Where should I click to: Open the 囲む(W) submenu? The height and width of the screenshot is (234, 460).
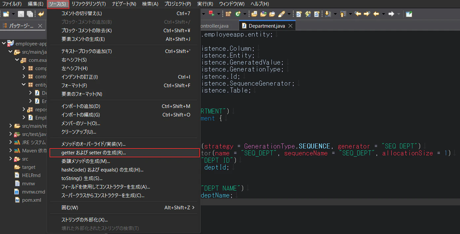124,208
